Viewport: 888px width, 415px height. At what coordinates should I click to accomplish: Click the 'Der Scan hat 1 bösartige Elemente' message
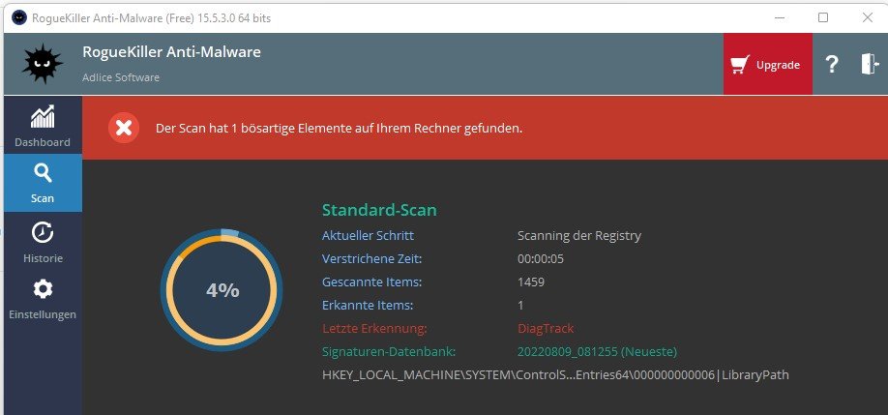point(339,129)
